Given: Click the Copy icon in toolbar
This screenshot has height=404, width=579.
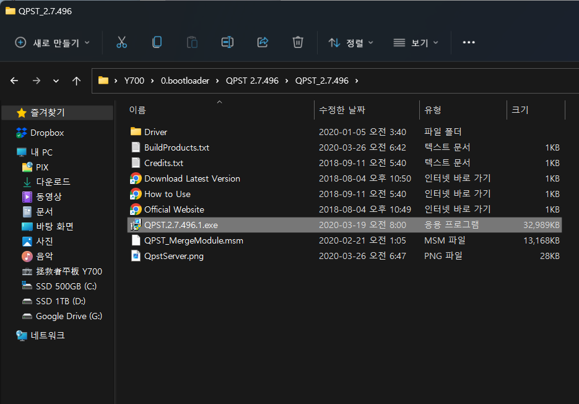Looking at the screenshot, I should click(x=157, y=43).
